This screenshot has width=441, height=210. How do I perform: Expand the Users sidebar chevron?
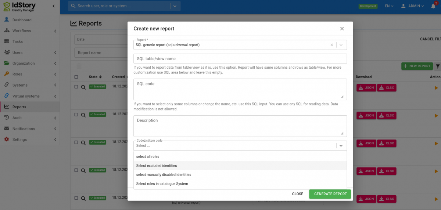click(x=55, y=52)
